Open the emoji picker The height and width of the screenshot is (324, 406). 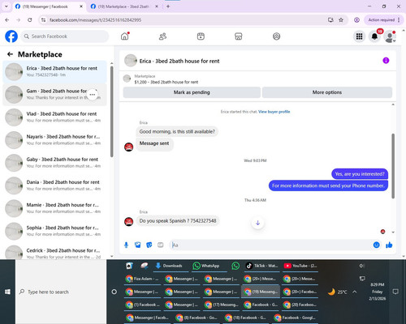coord(376,245)
